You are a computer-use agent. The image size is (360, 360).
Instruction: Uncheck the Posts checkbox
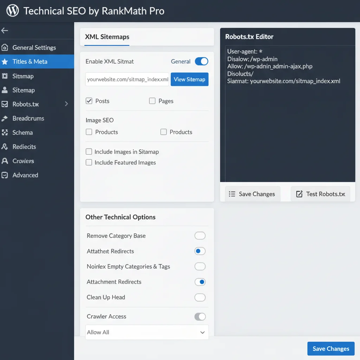tap(89, 101)
